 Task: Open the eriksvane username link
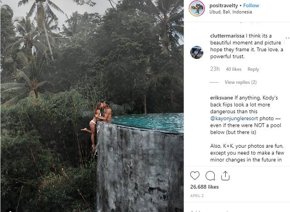pyautogui.click(x=222, y=97)
